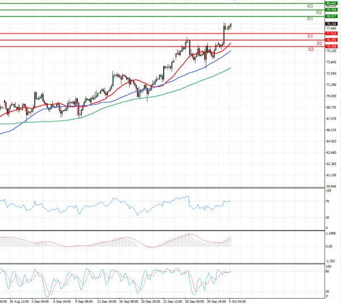The width and height of the screenshot is (341, 305).
Task: Click the MACD 0.00 scale value
Action: coord(329,246)
